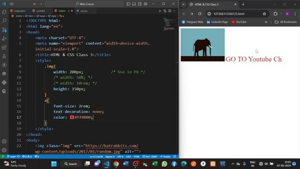The height and width of the screenshot is (169, 300).
Task: Open Chrome three-dot menu
Action: point(295,14)
